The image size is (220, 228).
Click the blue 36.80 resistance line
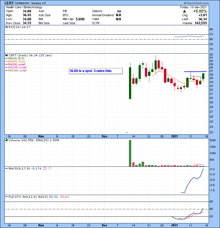(195, 71)
